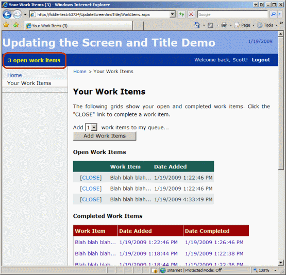Viewport: 286px width, 275px height.
Task: Click the Your Work Items page heading
Action: tap(109, 92)
